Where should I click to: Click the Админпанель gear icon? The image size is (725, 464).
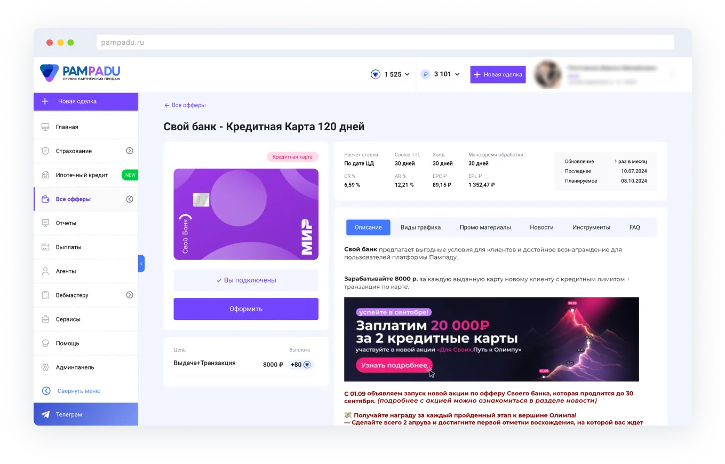(x=46, y=367)
